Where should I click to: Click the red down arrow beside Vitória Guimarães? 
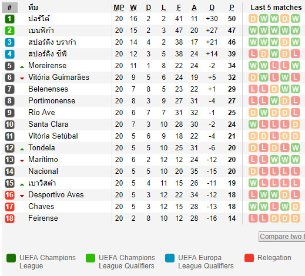(x=22, y=79)
